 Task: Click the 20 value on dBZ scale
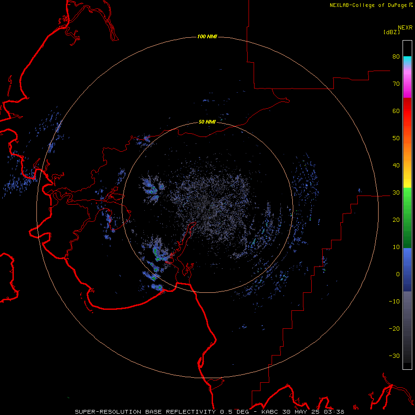click(396, 220)
